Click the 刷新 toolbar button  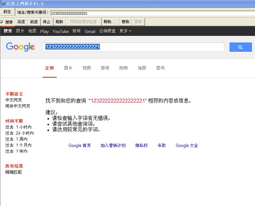[x=59, y=22]
